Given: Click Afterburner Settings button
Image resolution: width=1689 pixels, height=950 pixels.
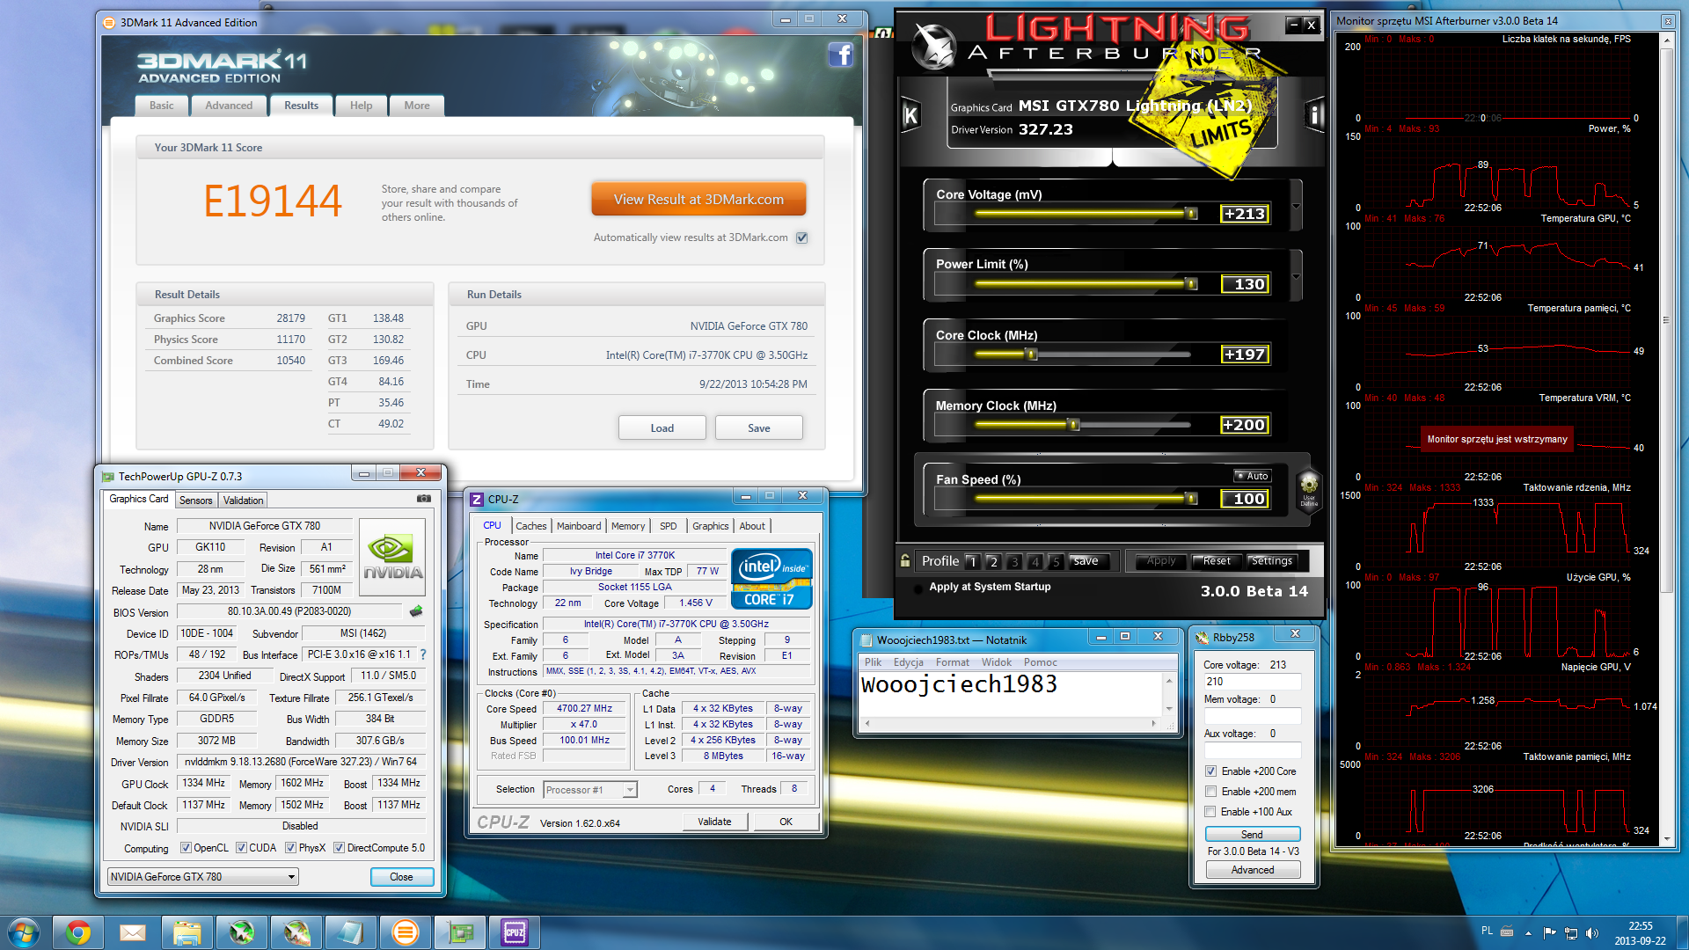Looking at the screenshot, I should (1272, 561).
